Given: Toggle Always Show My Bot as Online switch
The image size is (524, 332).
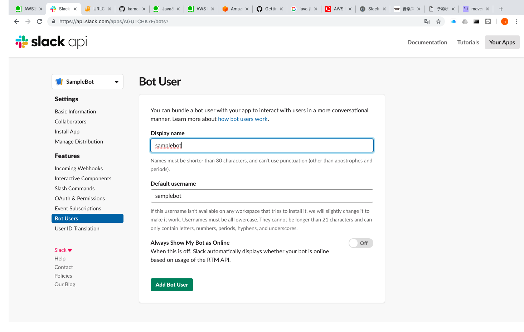Looking at the screenshot, I should point(361,243).
